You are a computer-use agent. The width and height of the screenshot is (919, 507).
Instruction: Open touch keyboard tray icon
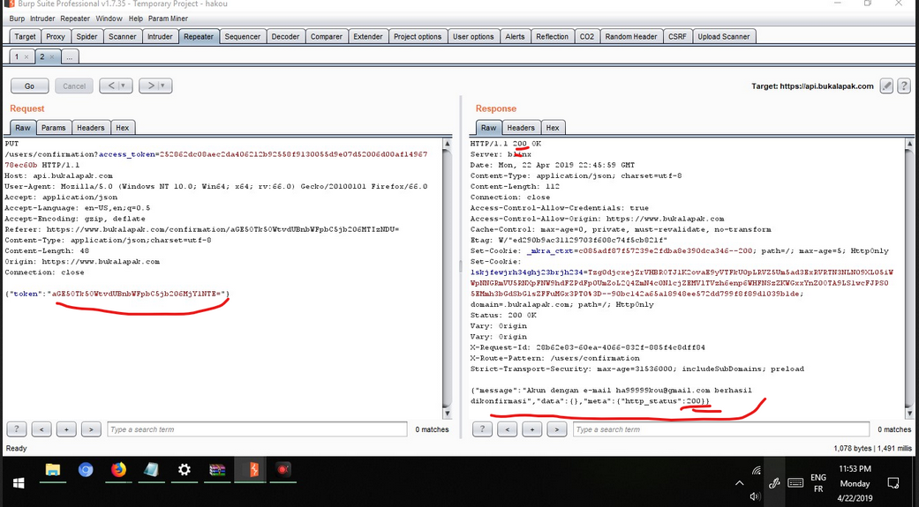795,483
